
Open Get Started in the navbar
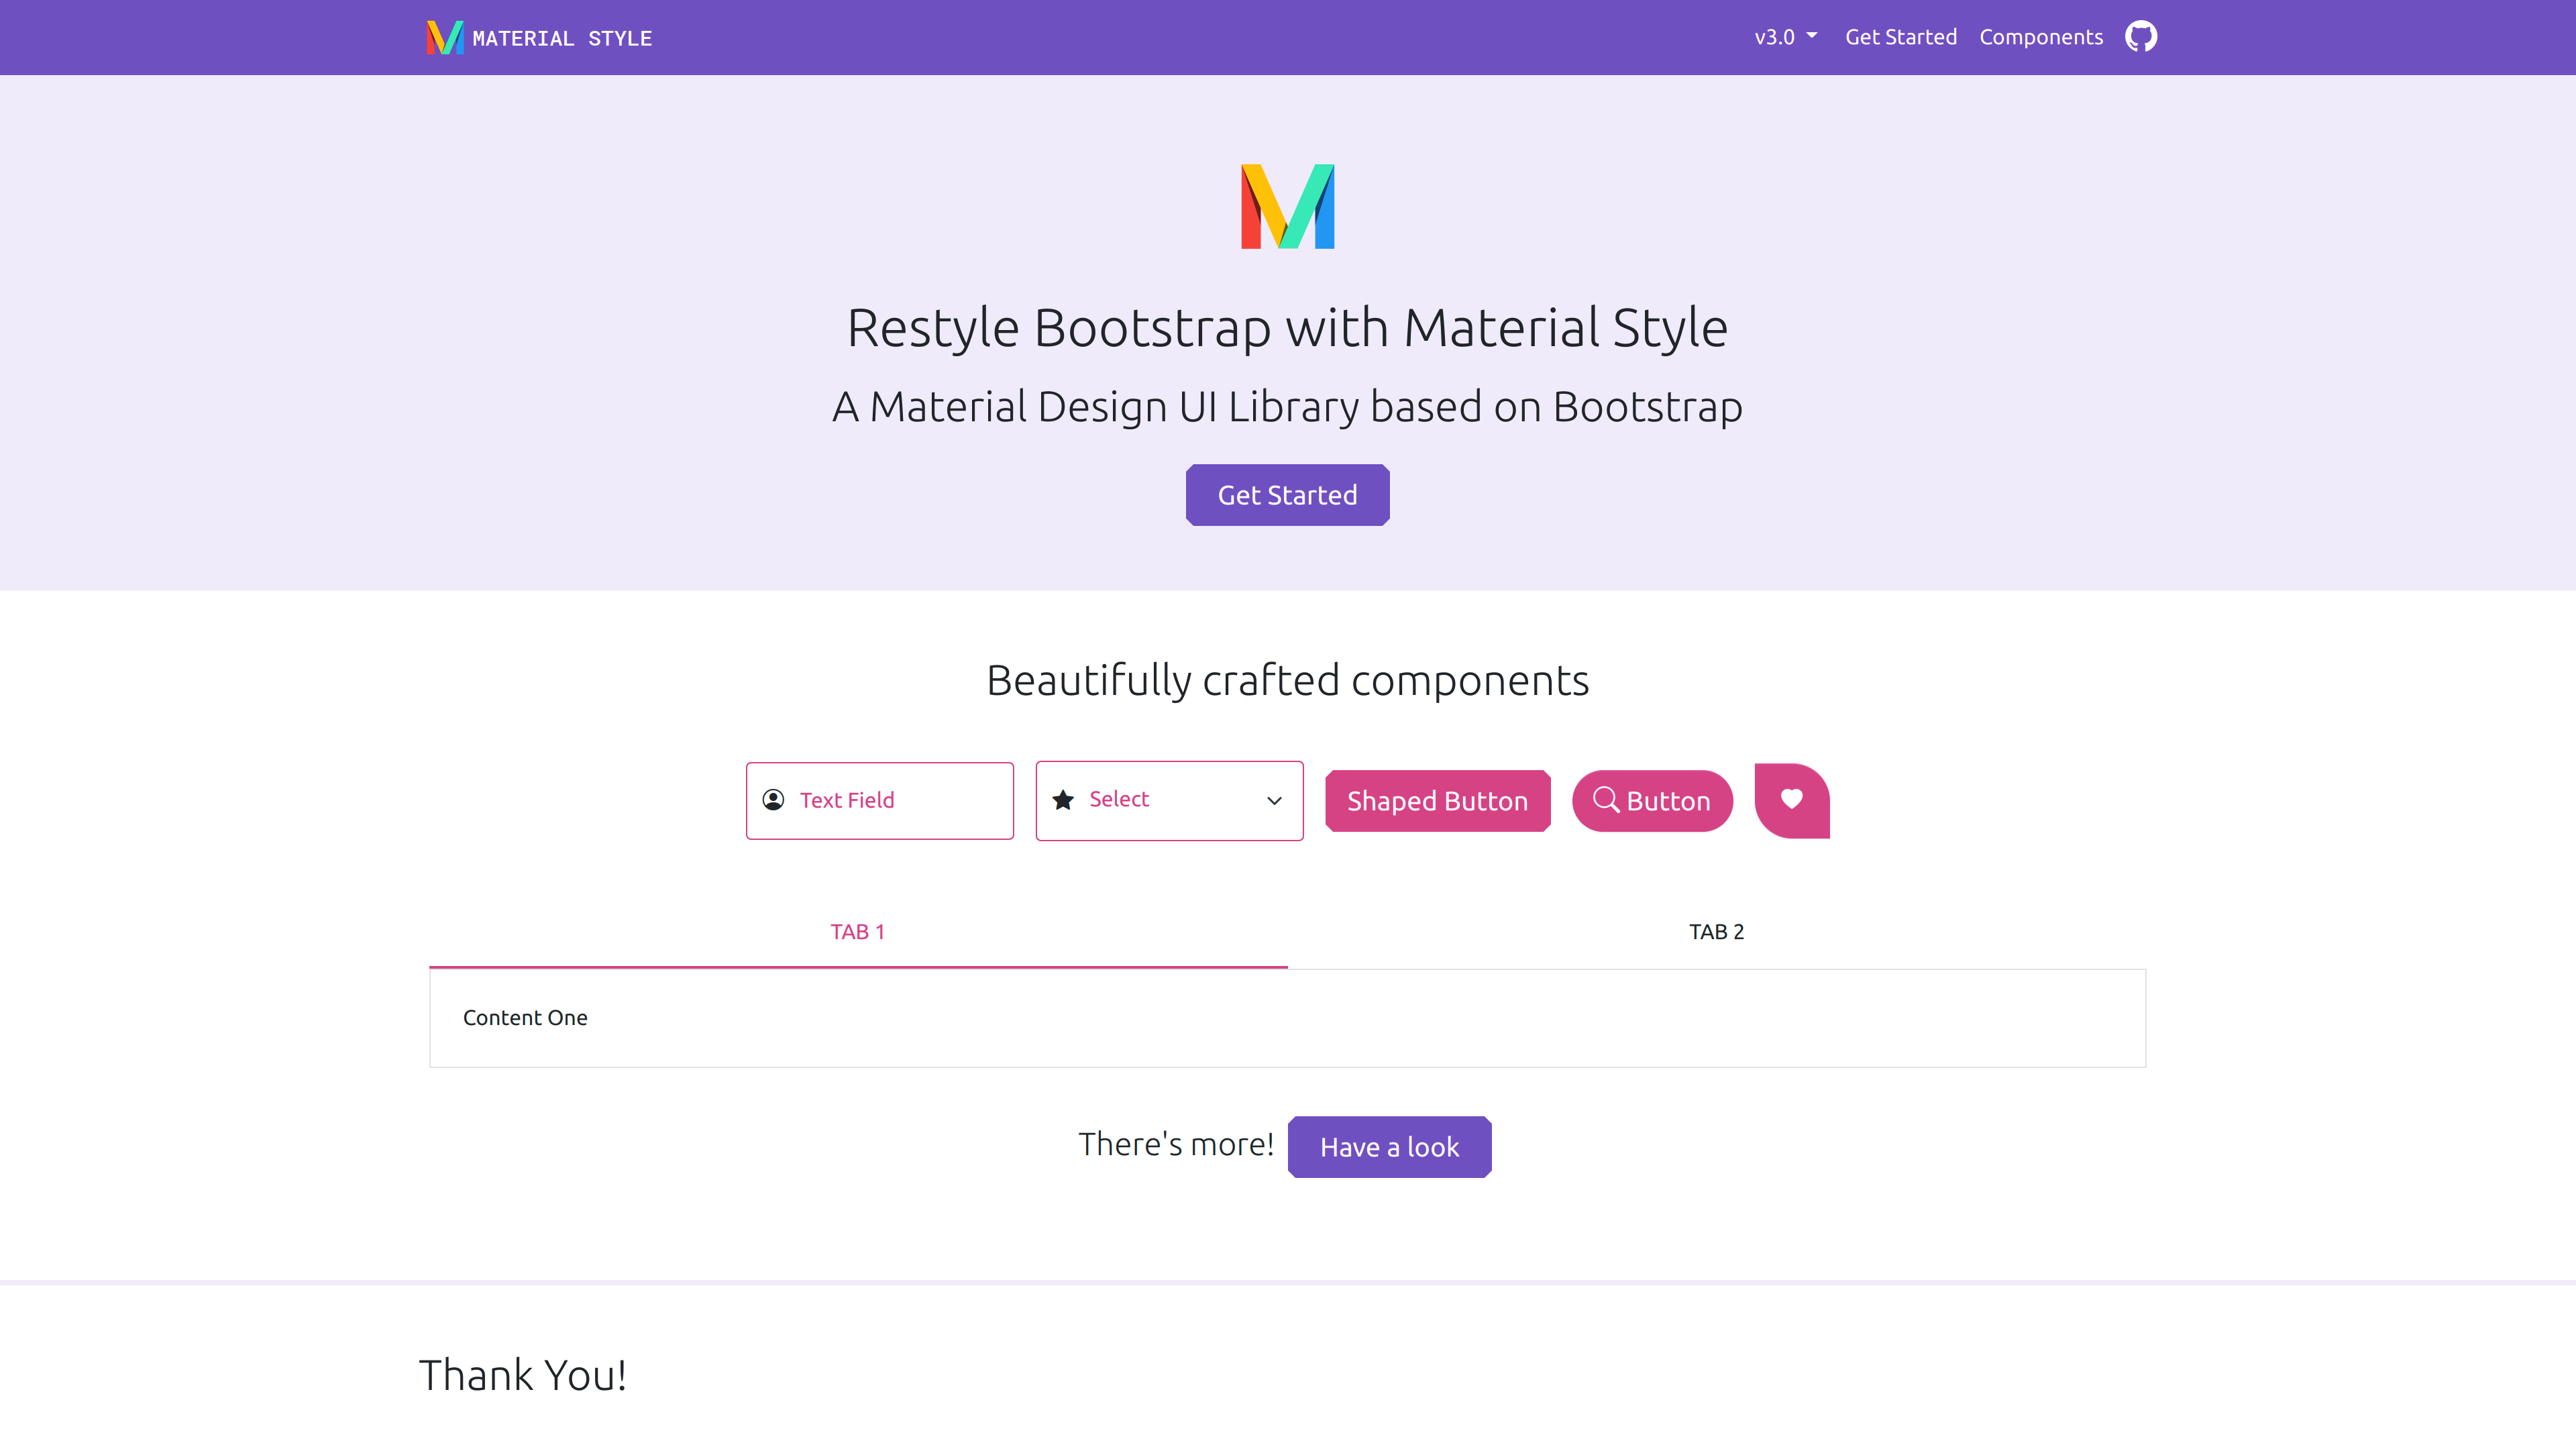(x=1901, y=37)
